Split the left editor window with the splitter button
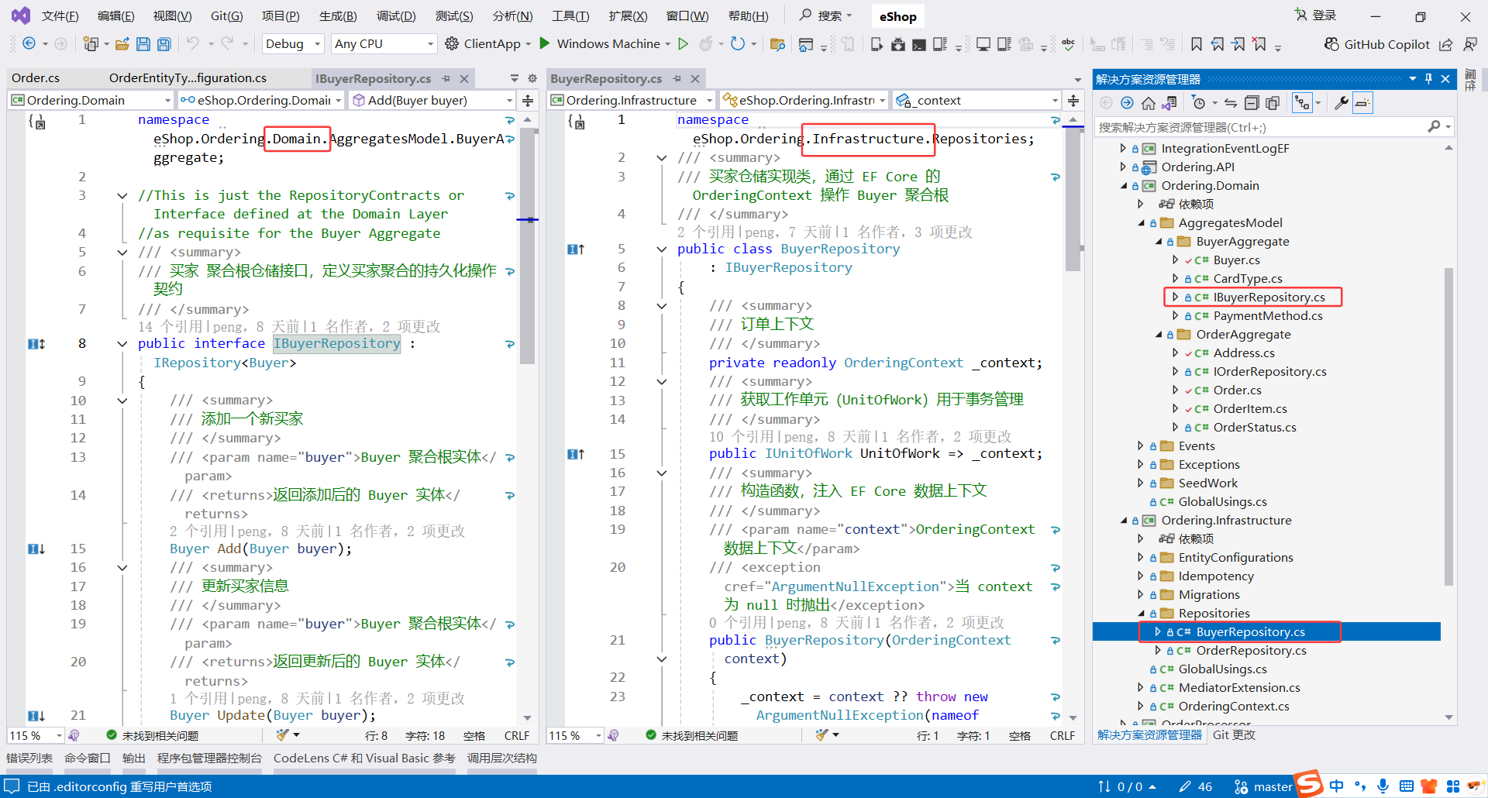This screenshot has height=798, width=1488. click(x=528, y=101)
